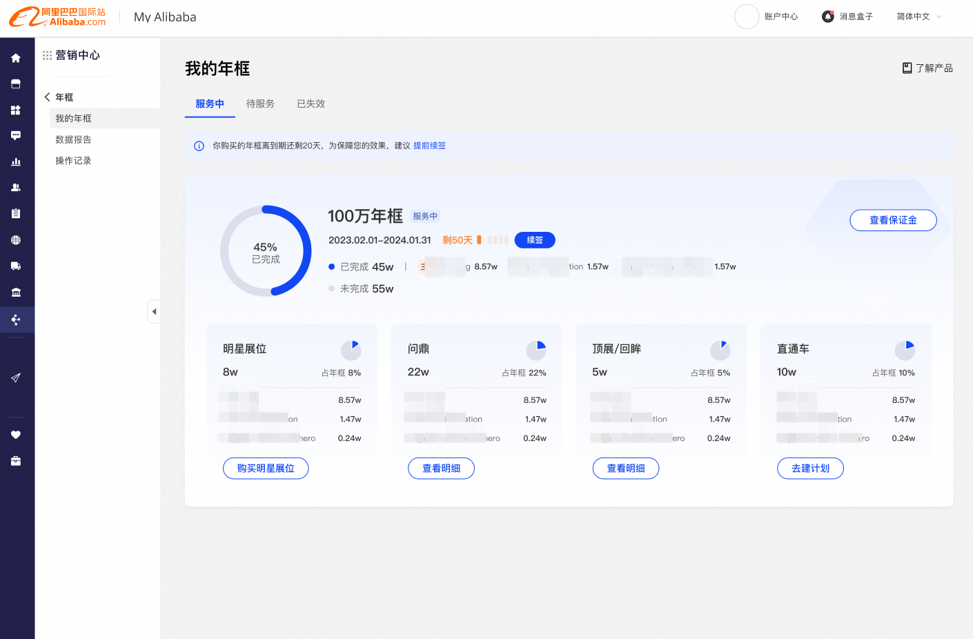Viewport: 973px width, 639px height.
Task: Click the 账户中心 link
Action: 781,17
